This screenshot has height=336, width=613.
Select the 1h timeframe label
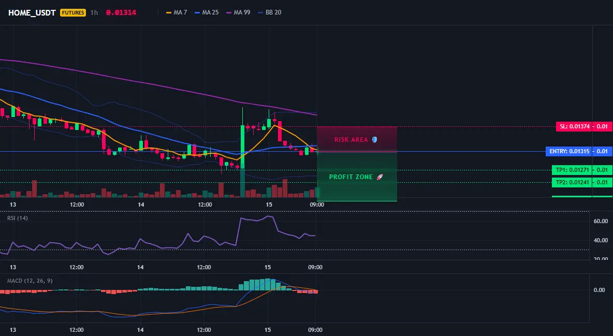pos(94,12)
